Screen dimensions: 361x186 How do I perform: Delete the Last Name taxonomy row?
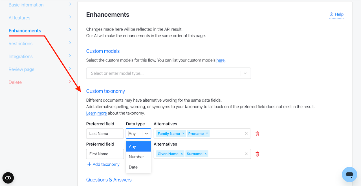(257, 134)
